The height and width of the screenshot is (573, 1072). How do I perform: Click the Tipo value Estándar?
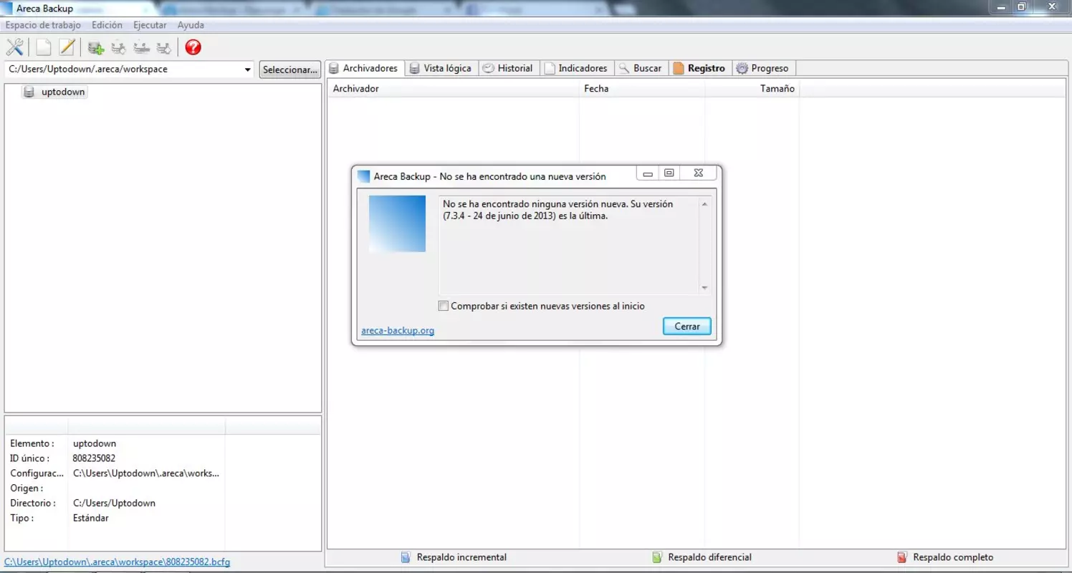90,518
